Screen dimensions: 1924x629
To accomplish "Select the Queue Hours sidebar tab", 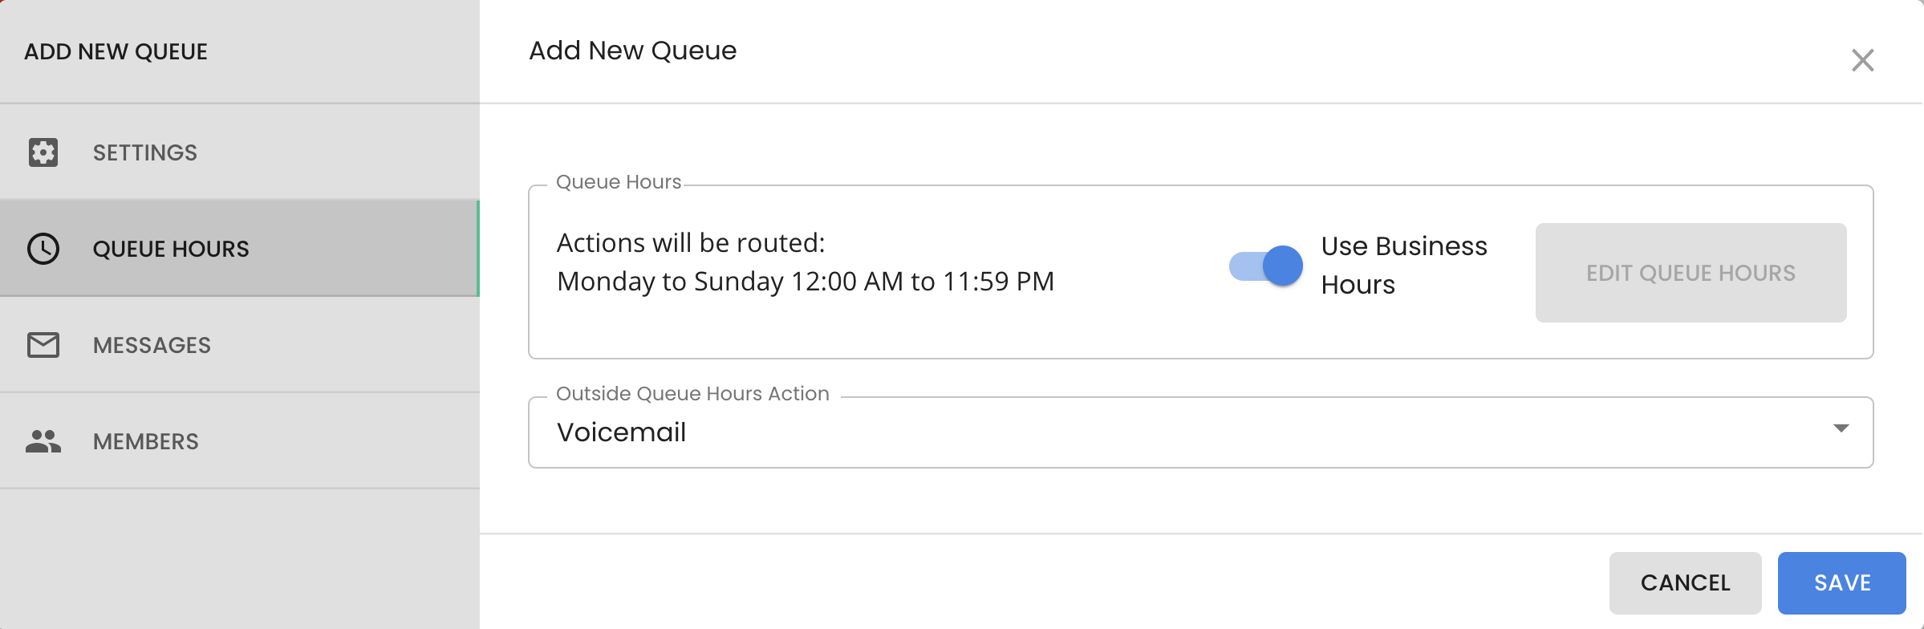I will coord(240,249).
